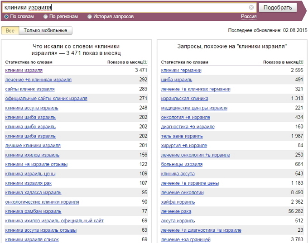Select the '2 595' impressions value
The height and width of the screenshot is (243, 308).
[297, 70]
